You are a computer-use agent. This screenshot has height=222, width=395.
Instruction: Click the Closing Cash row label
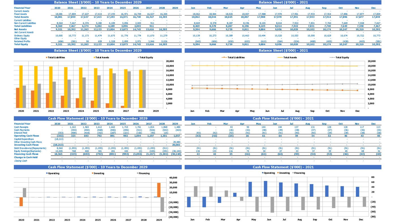pyautogui.click(x=21, y=161)
